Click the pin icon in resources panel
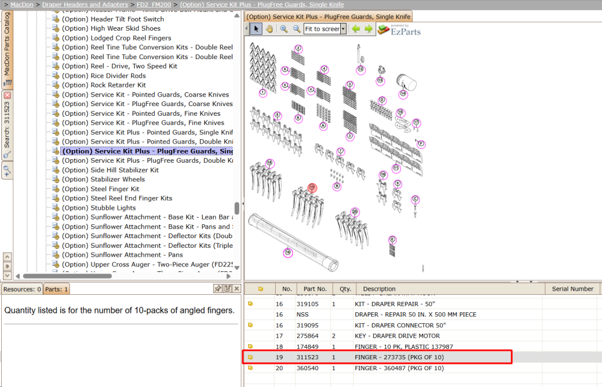602x387 pixels. (x=218, y=289)
